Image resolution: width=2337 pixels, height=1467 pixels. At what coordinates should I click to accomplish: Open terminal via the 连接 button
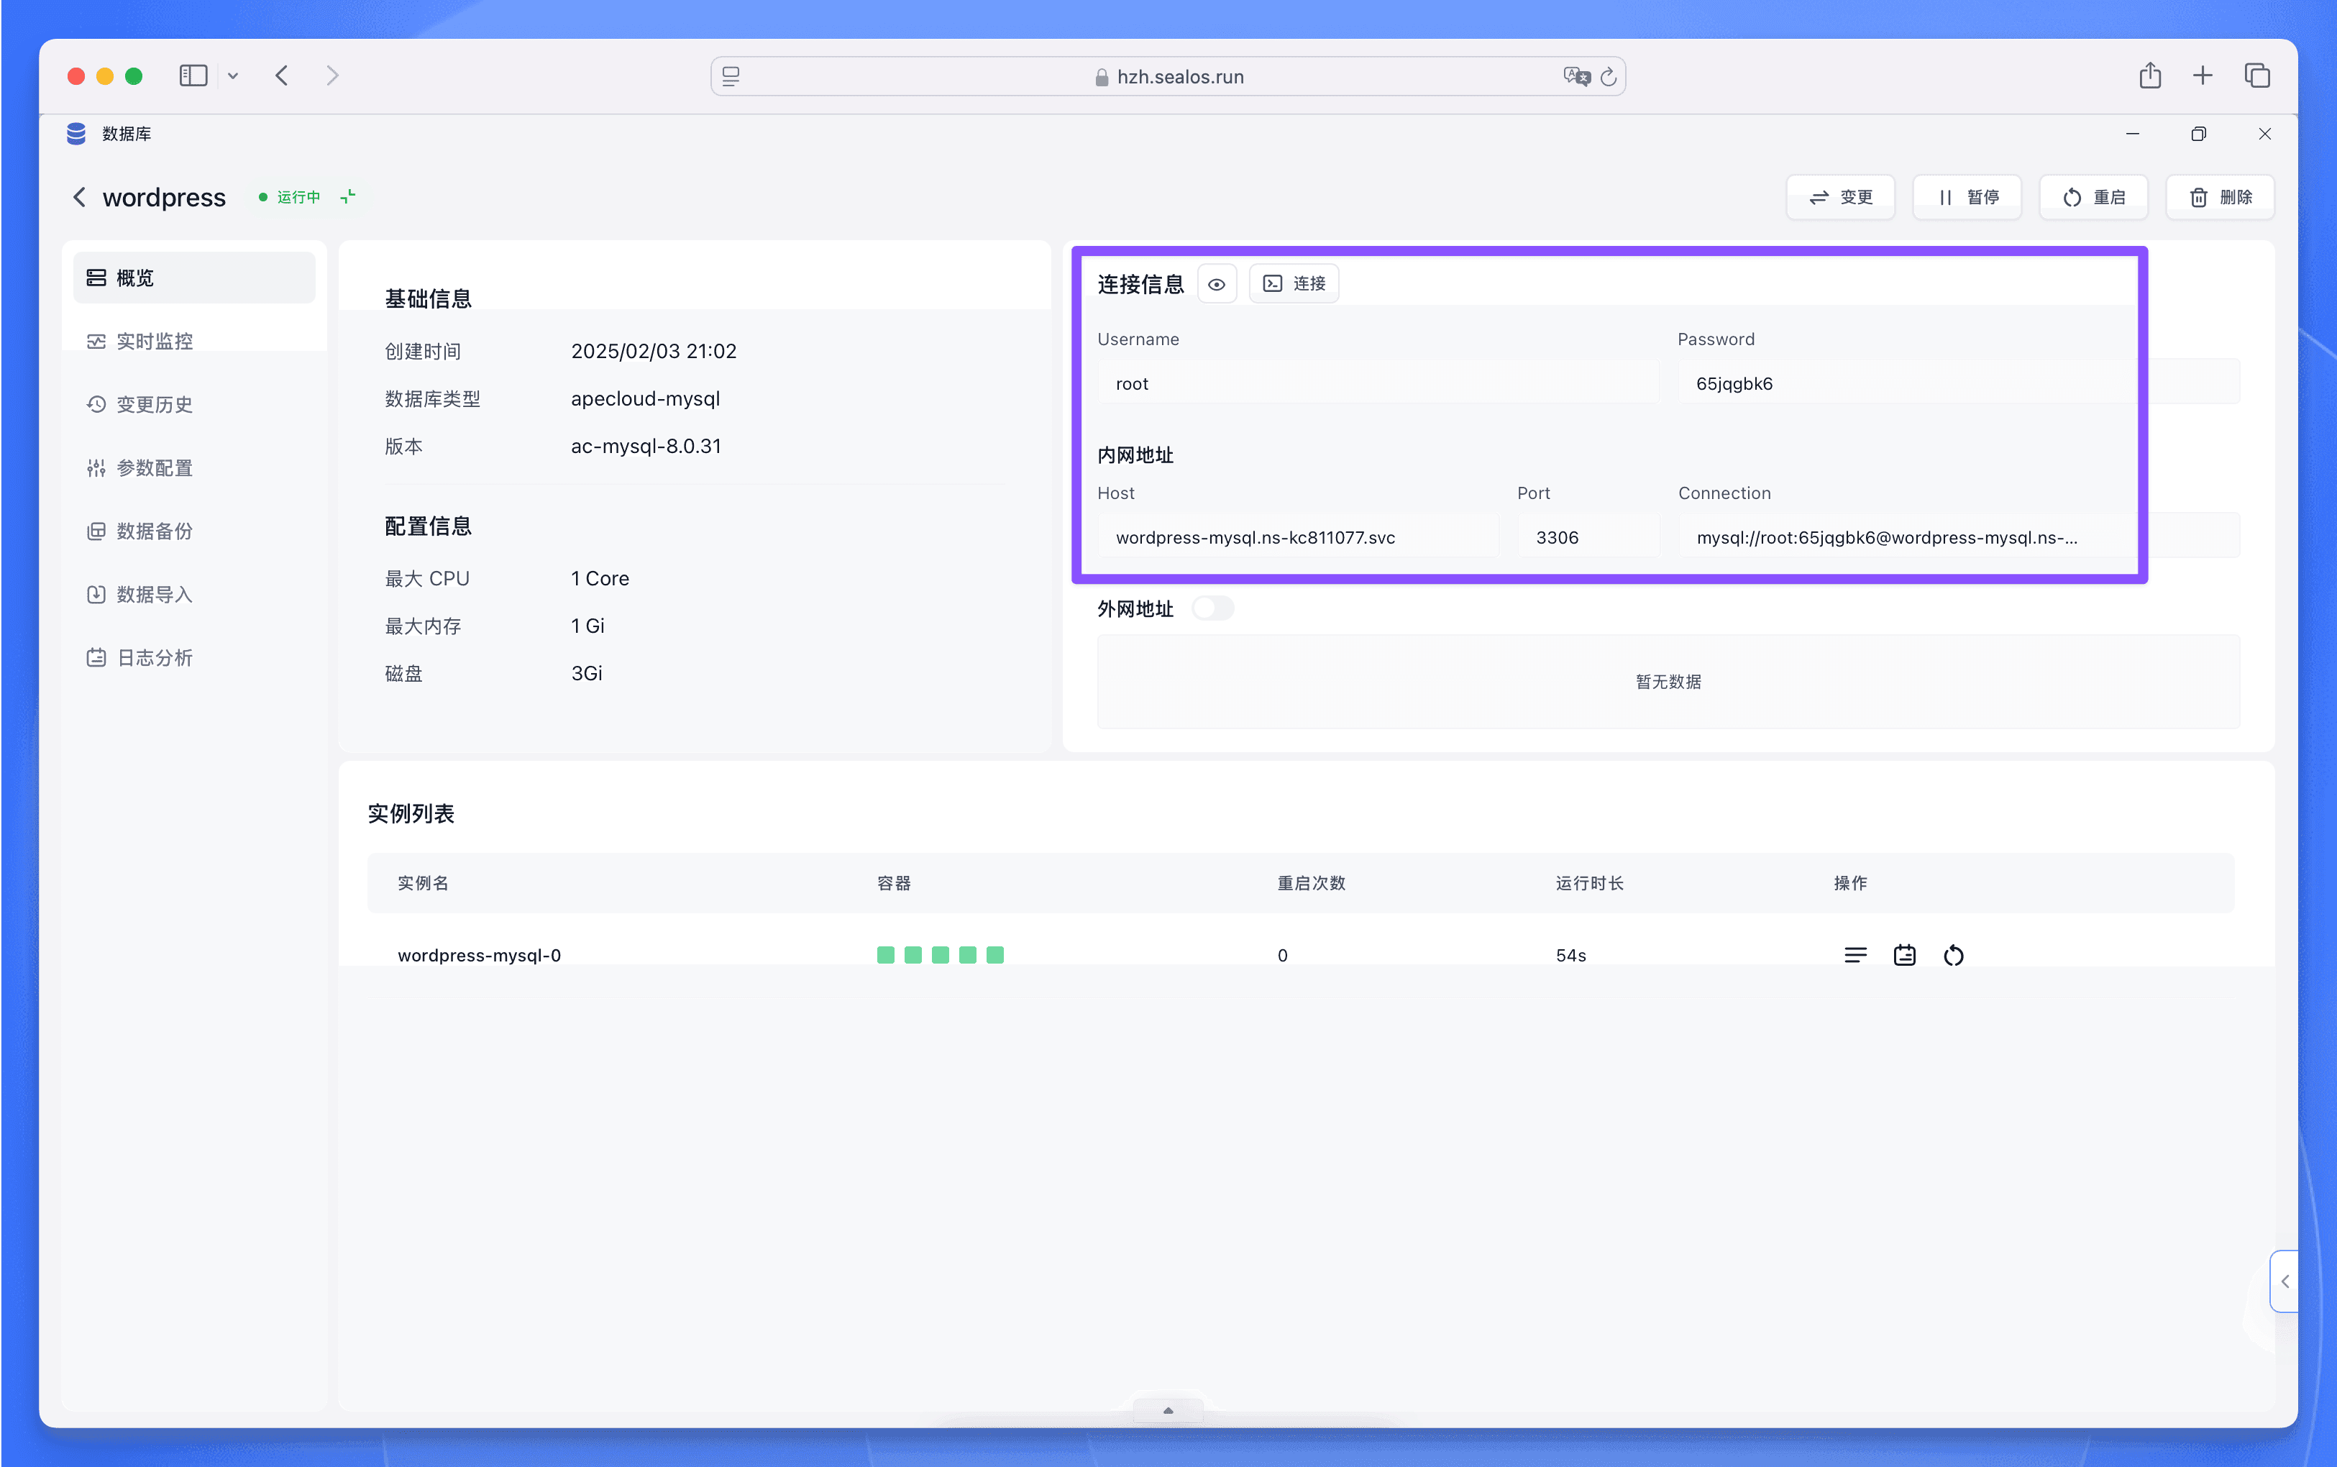(1293, 284)
